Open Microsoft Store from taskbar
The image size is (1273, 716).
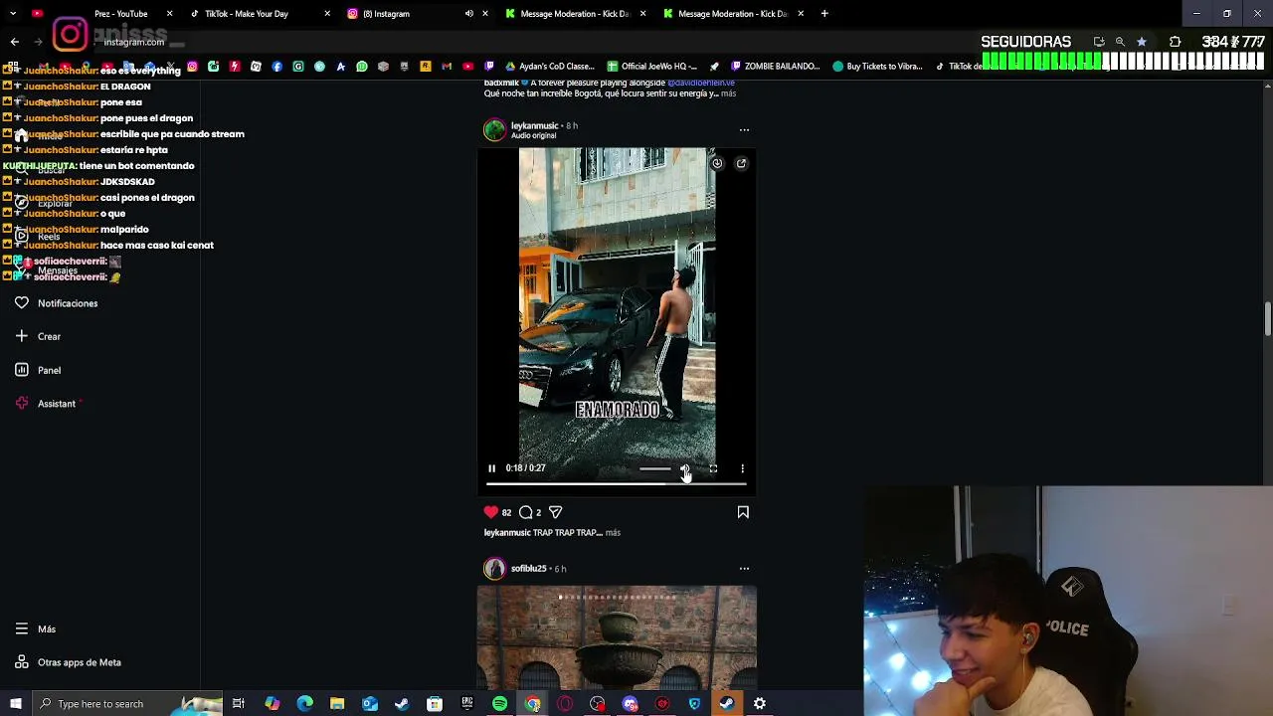[435, 704]
